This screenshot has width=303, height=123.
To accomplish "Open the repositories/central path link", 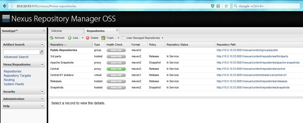I will [251, 69].
